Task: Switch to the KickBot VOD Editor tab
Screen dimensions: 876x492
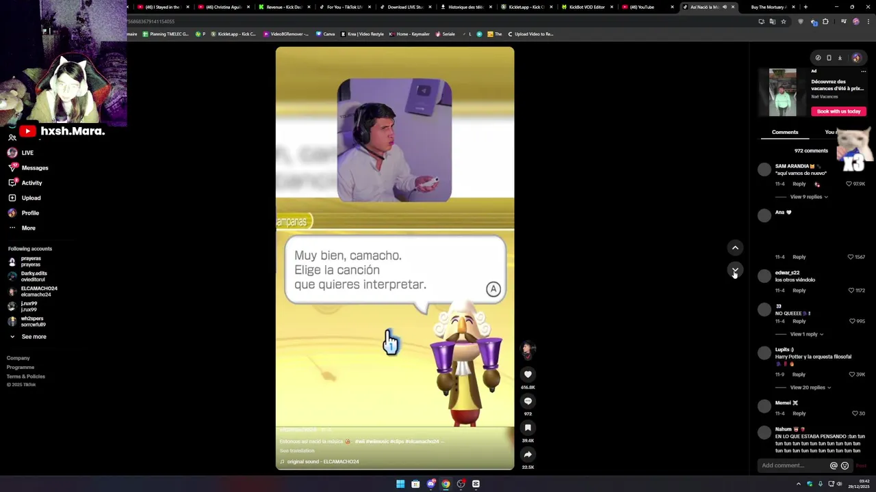Action: [x=586, y=7]
